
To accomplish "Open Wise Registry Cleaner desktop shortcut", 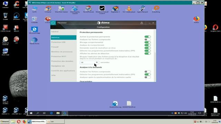I will point(75,10).
